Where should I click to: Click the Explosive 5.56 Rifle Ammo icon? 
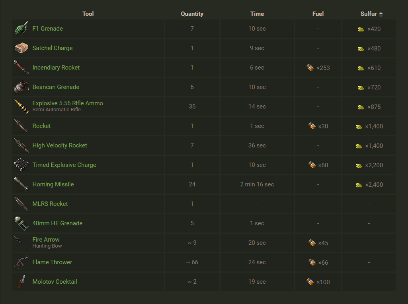tap(21, 106)
